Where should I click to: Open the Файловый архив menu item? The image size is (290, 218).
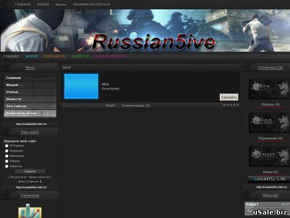point(30,113)
